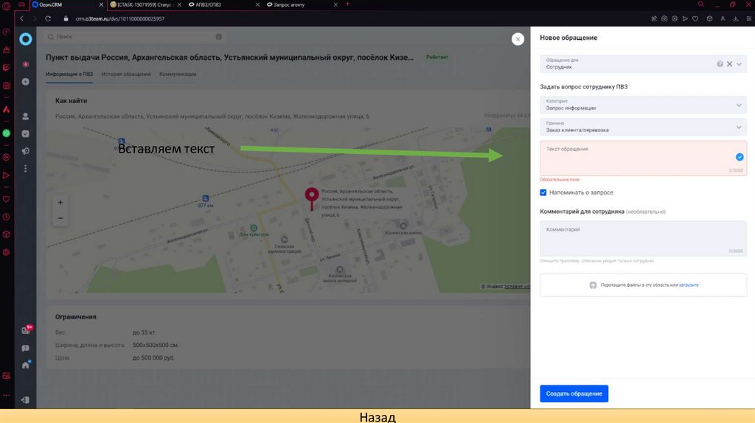Click the logout icon at sidebar bottom
Screen dimensions: 755x423
(x=26, y=400)
